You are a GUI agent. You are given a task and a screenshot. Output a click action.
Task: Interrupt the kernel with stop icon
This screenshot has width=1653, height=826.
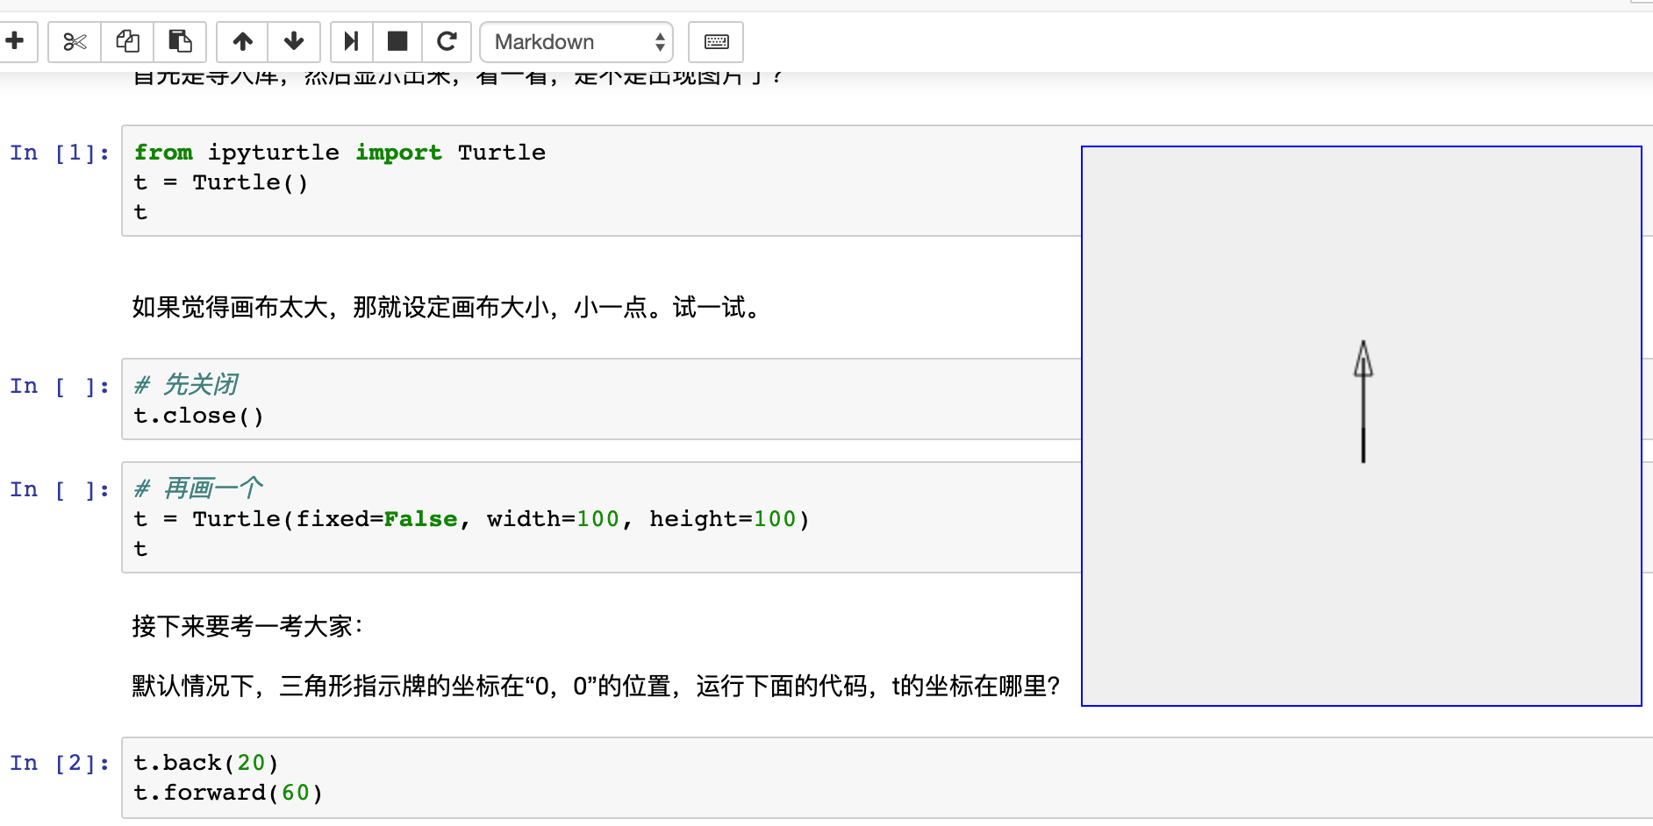point(397,41)
